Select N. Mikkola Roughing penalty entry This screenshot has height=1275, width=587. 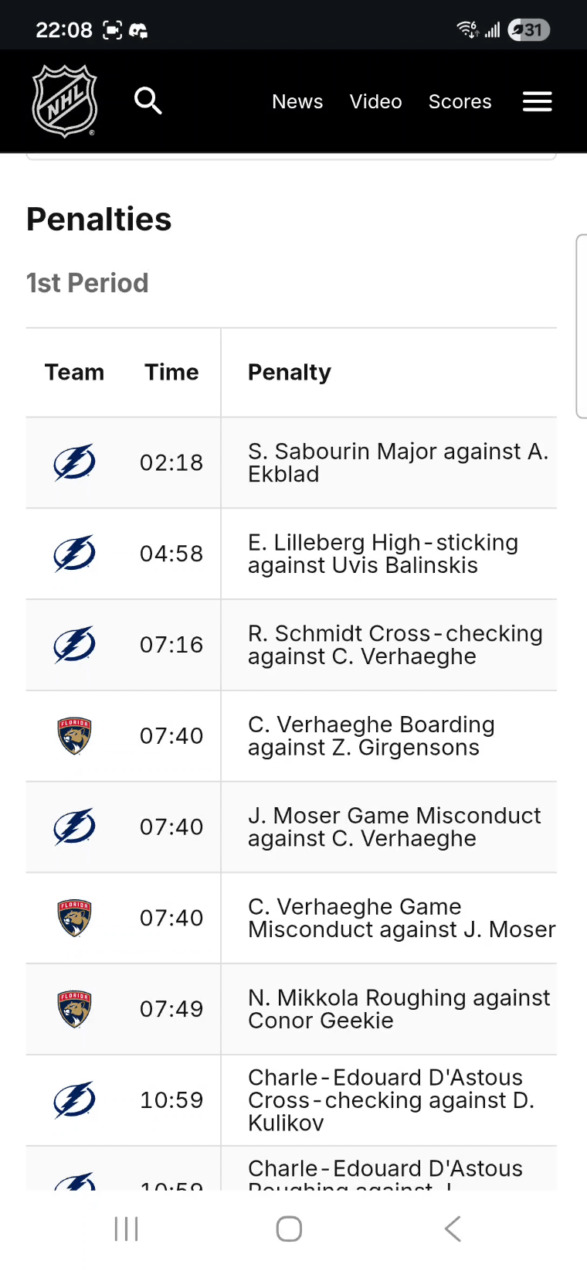pyautogui.click(x=399, y=1008)
